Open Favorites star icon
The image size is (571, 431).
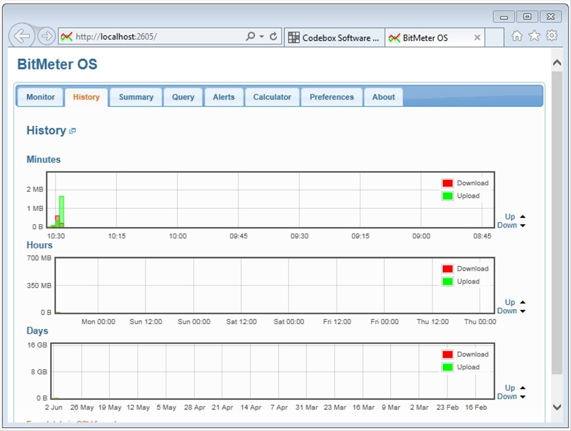point(534,35)
